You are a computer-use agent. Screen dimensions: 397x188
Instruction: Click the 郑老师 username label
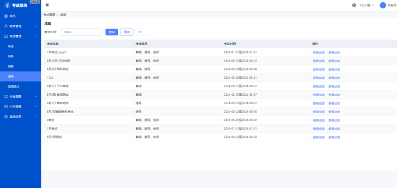[x=392, y=5]
